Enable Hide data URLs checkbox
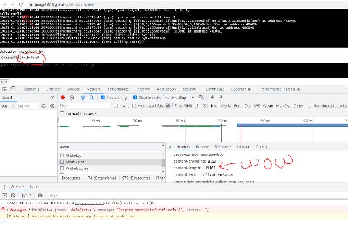348x227 pixels. pyautogui.click(x=134, y=106)
